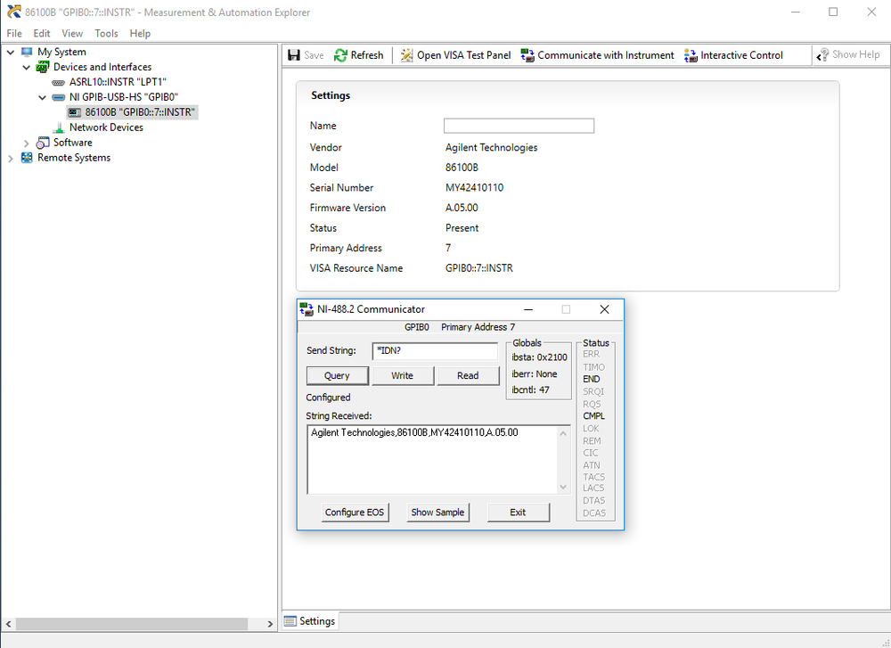This screenshot has width=891, height=648.
Task: Click Communicate with Instrument icon
Action: [x=527, y=55]
